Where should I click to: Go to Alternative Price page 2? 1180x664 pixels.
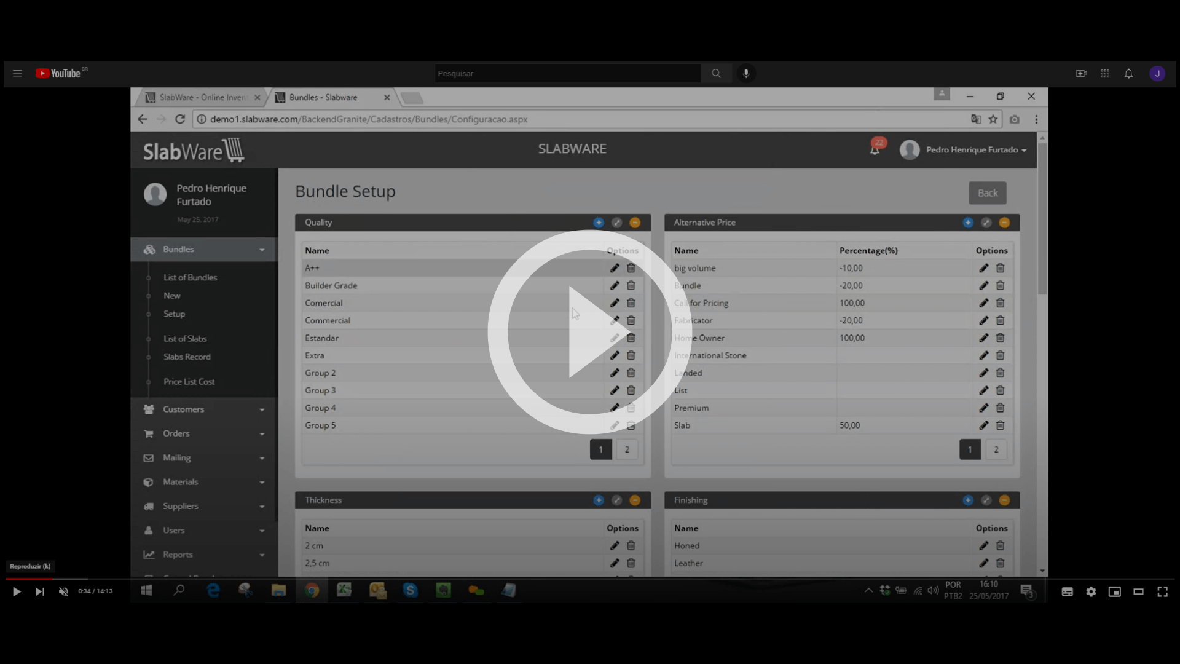tap(996, 450)
